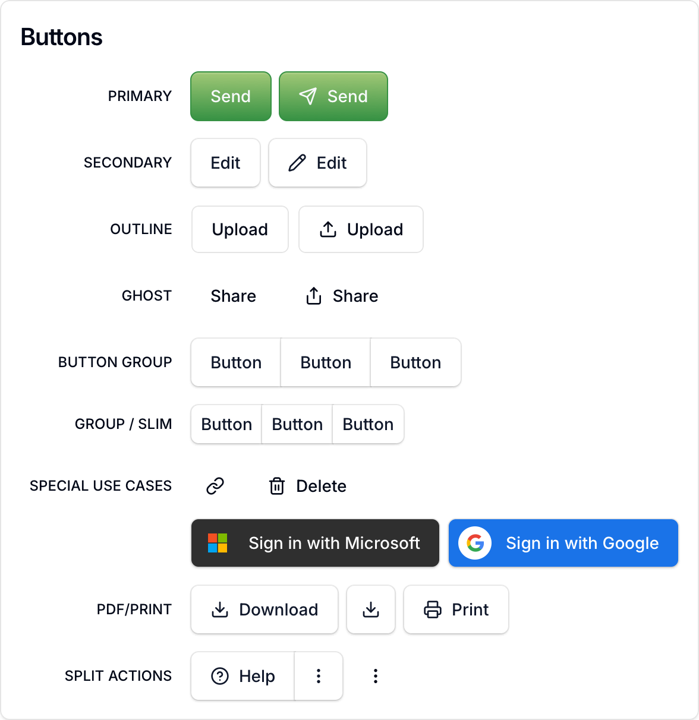This screenshot has width=699, height=720.
Task: Click the ghost Share button with icon
Action: pos(342,296)
